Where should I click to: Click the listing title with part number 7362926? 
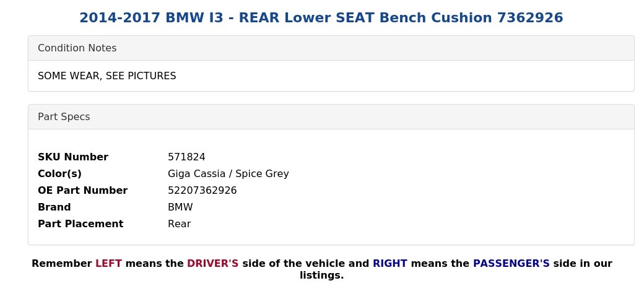pyautogui.click(x=321, y=18)
